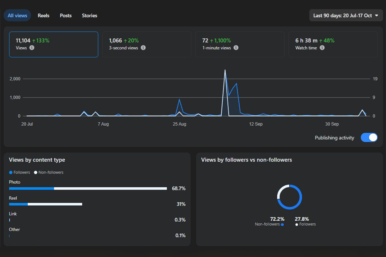This screenshot has height=257, width=386.
Task: Open the info icon beside Views
Action: click(32, 48)
